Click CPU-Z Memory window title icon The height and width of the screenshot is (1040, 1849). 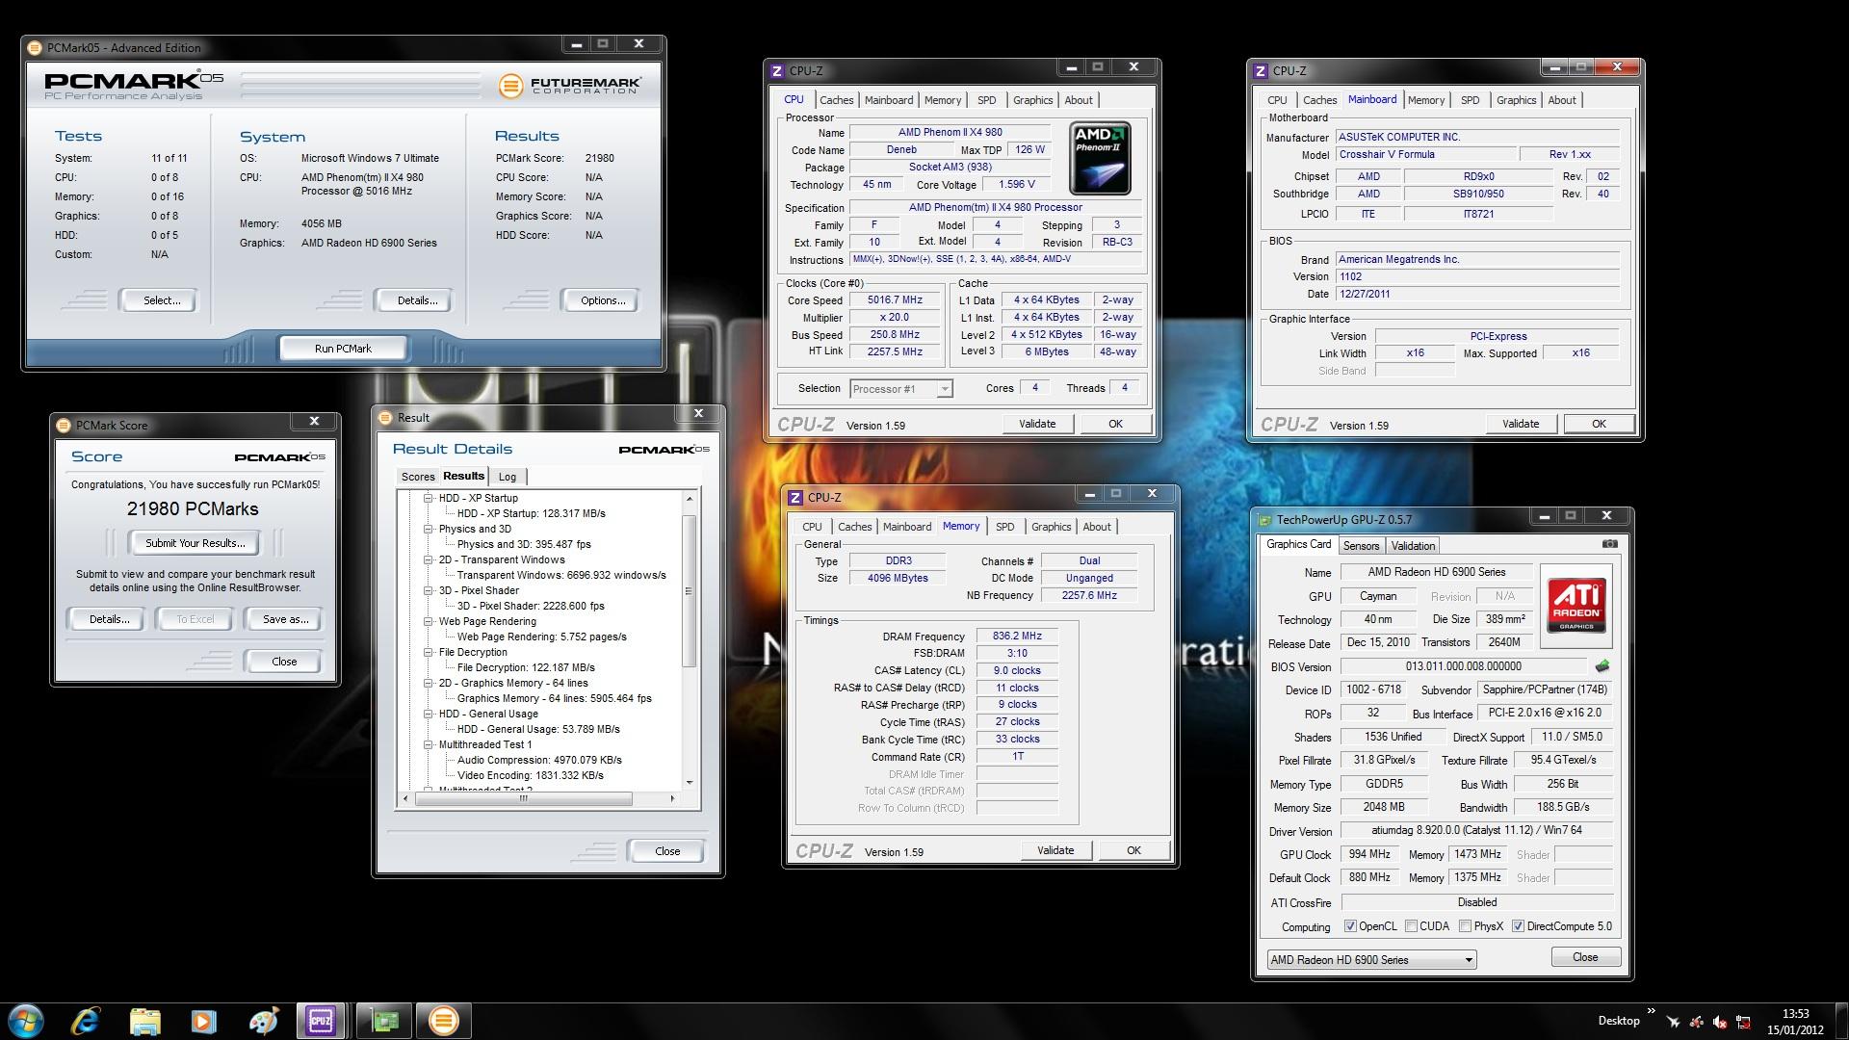click(794, 497)
